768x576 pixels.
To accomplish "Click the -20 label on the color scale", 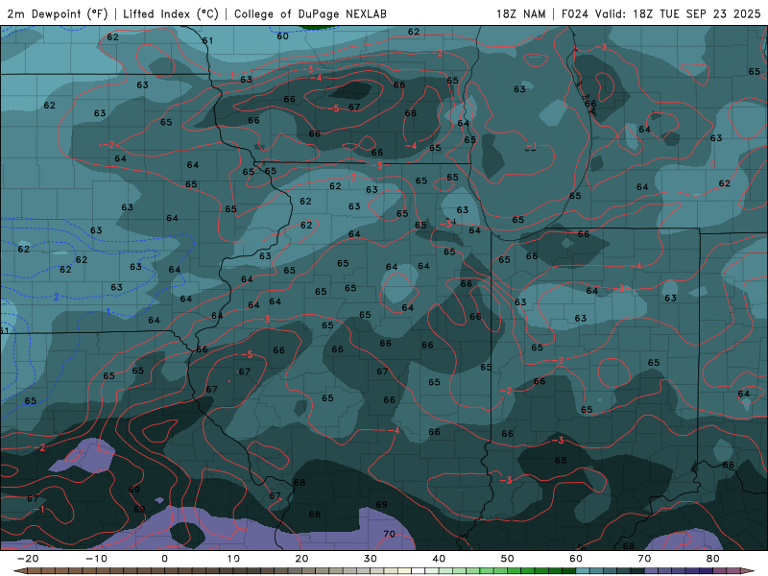I will click(x=28, y=559).
